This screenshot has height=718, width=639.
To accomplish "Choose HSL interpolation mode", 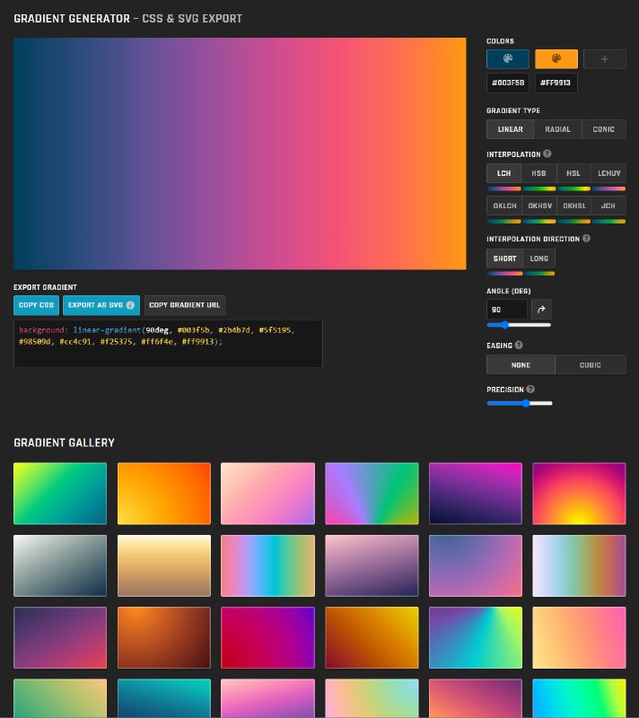I will pos(573,174).
